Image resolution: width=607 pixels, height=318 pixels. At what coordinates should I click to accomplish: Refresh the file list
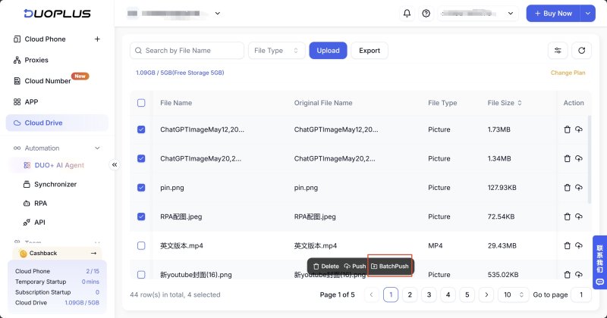click(x=581, y=51)
